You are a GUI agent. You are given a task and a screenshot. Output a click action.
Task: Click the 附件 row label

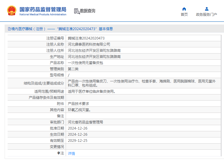point(60,104)
